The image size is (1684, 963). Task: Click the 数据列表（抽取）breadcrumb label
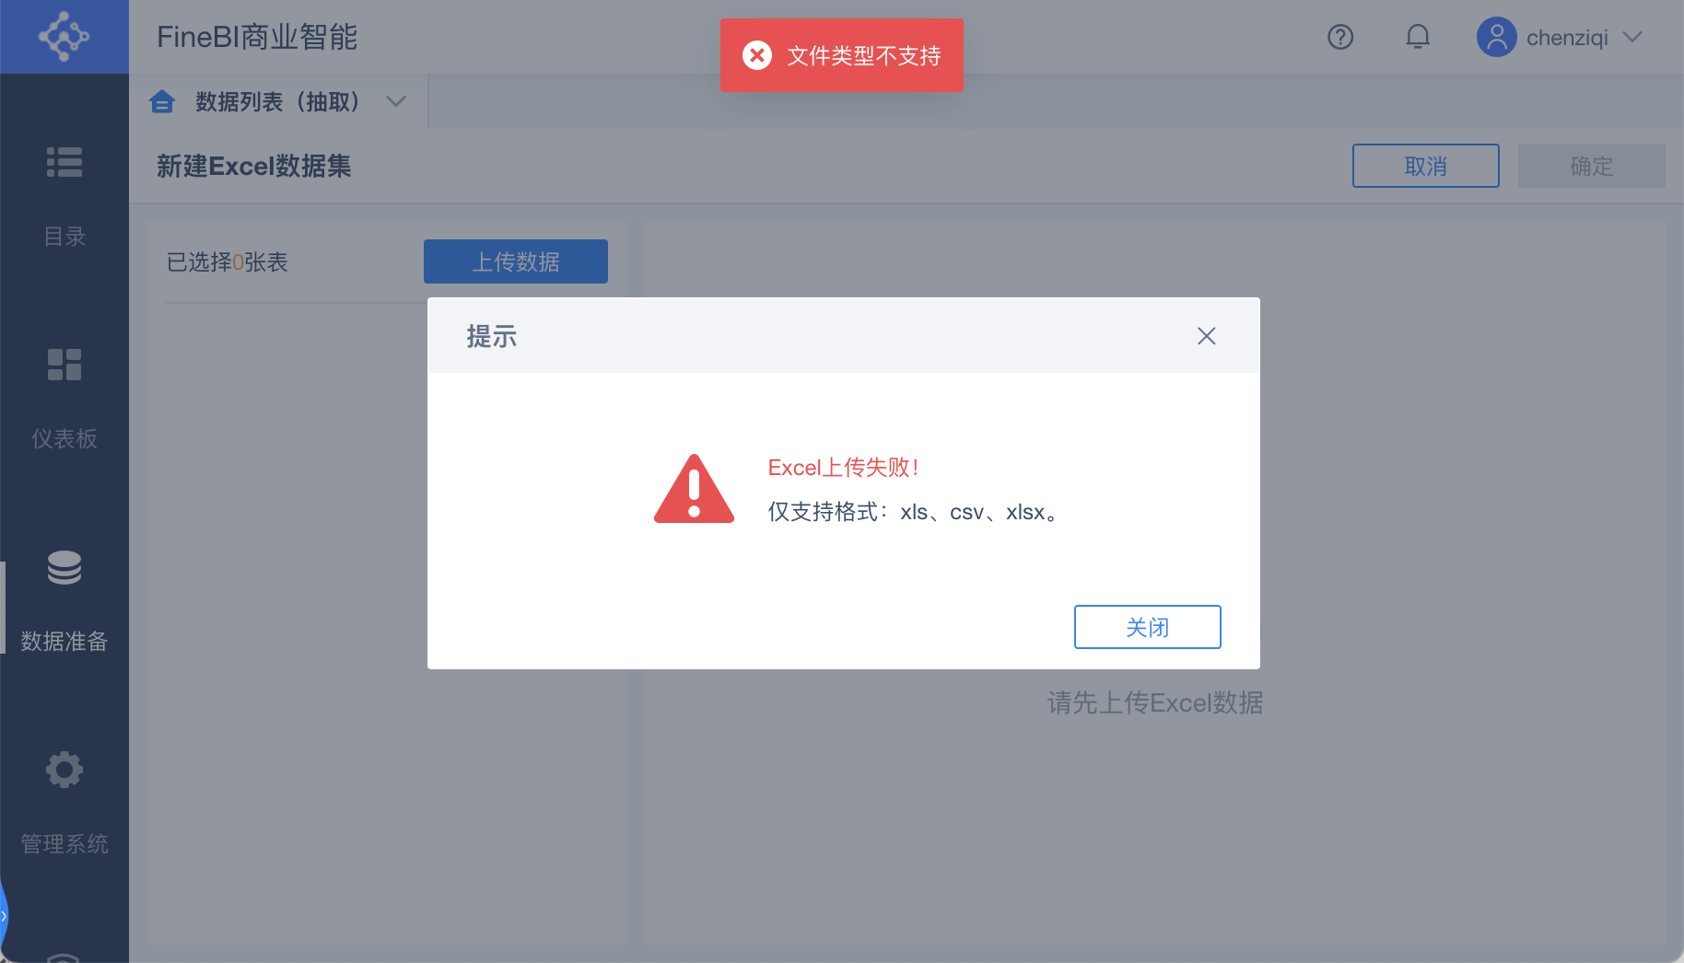(277, 101)
